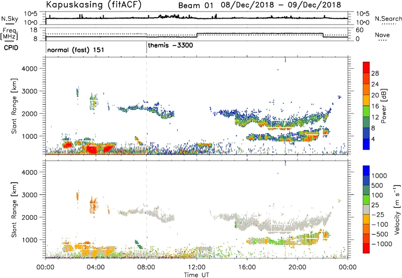The height and width of the screenshot is (278, 402).
Task: Click the '08:00' time tick label
Action: (146, 267)
